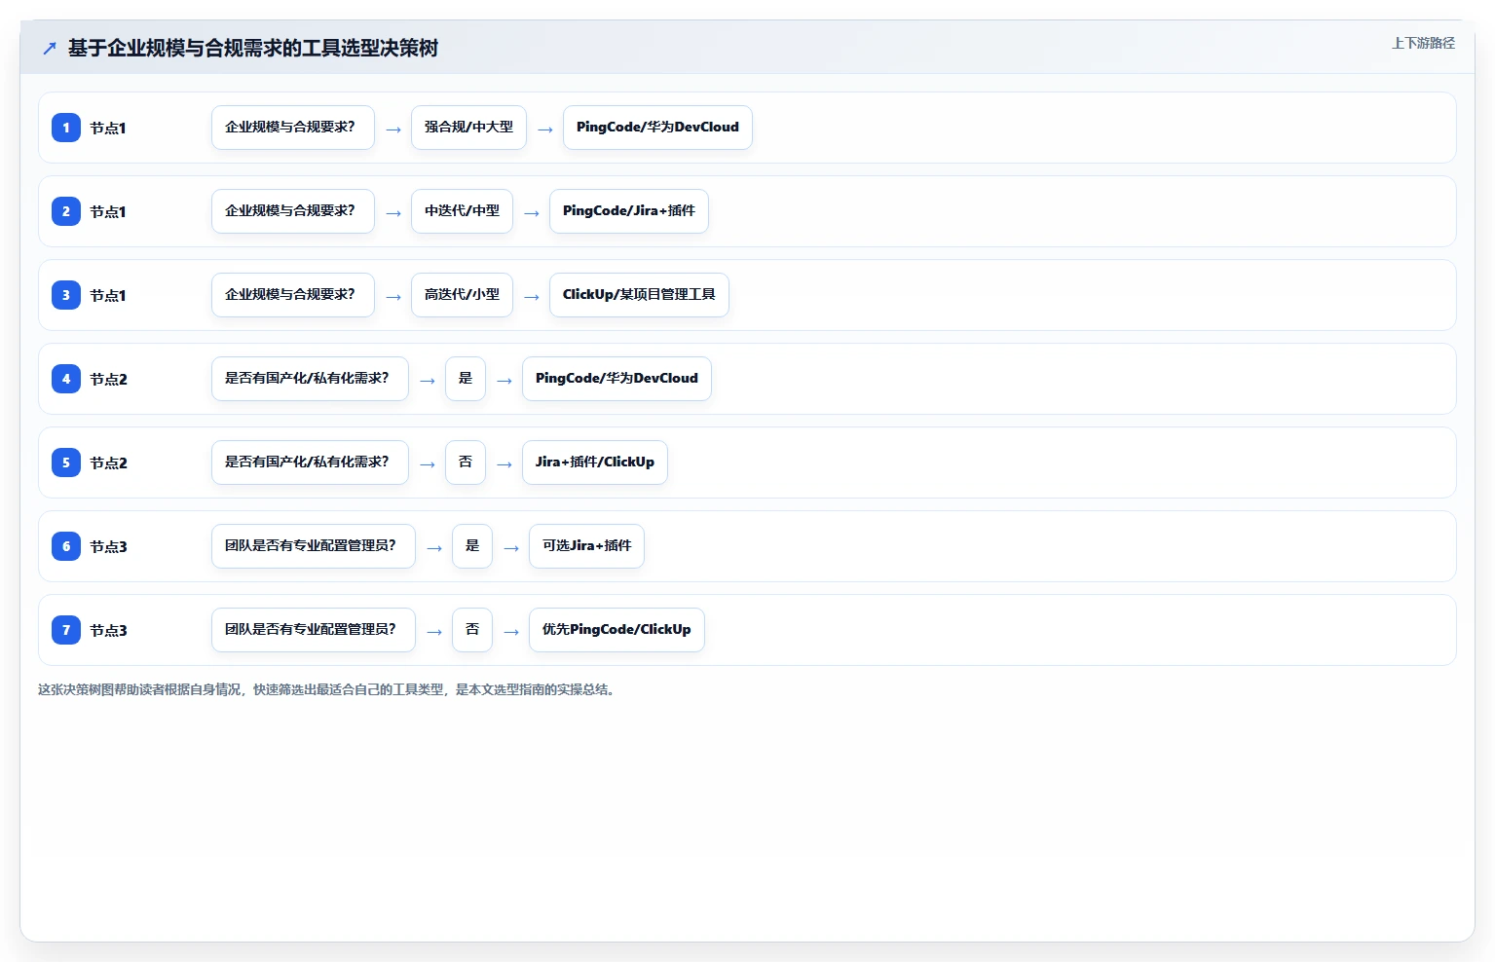Select the step badge number 7

pos(66,630)
